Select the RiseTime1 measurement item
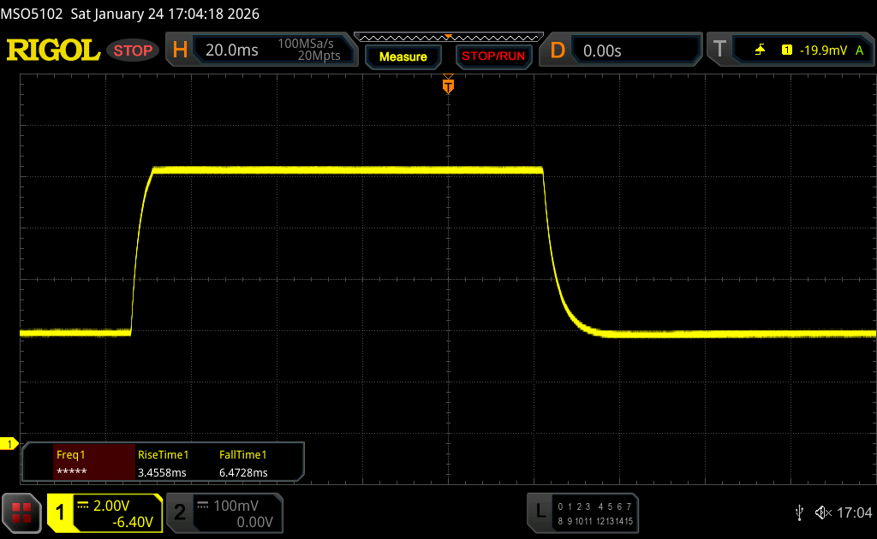This screenshot has height=539, width=877. pyautogui.click(x=163, y=464)
